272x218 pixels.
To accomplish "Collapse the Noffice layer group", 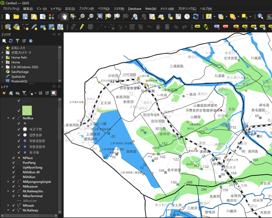I will 8,118.
